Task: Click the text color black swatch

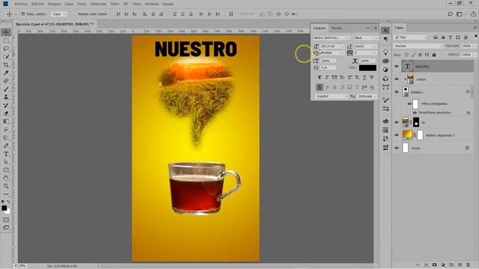Action: (x=367, y=68)
